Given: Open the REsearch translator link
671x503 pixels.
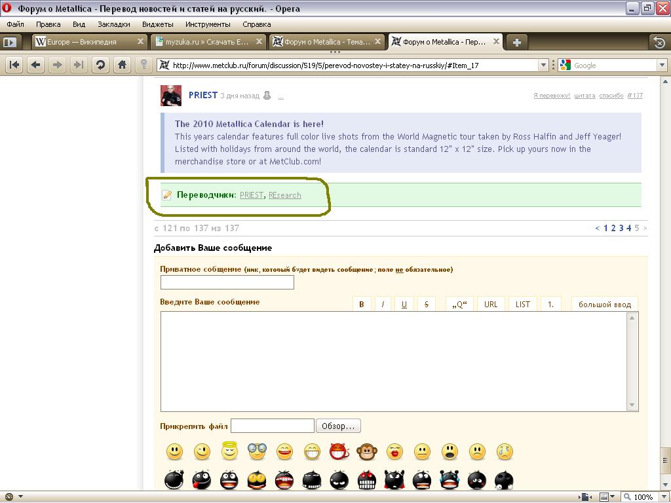Looking at the screenshot, I should pos(284,195).
